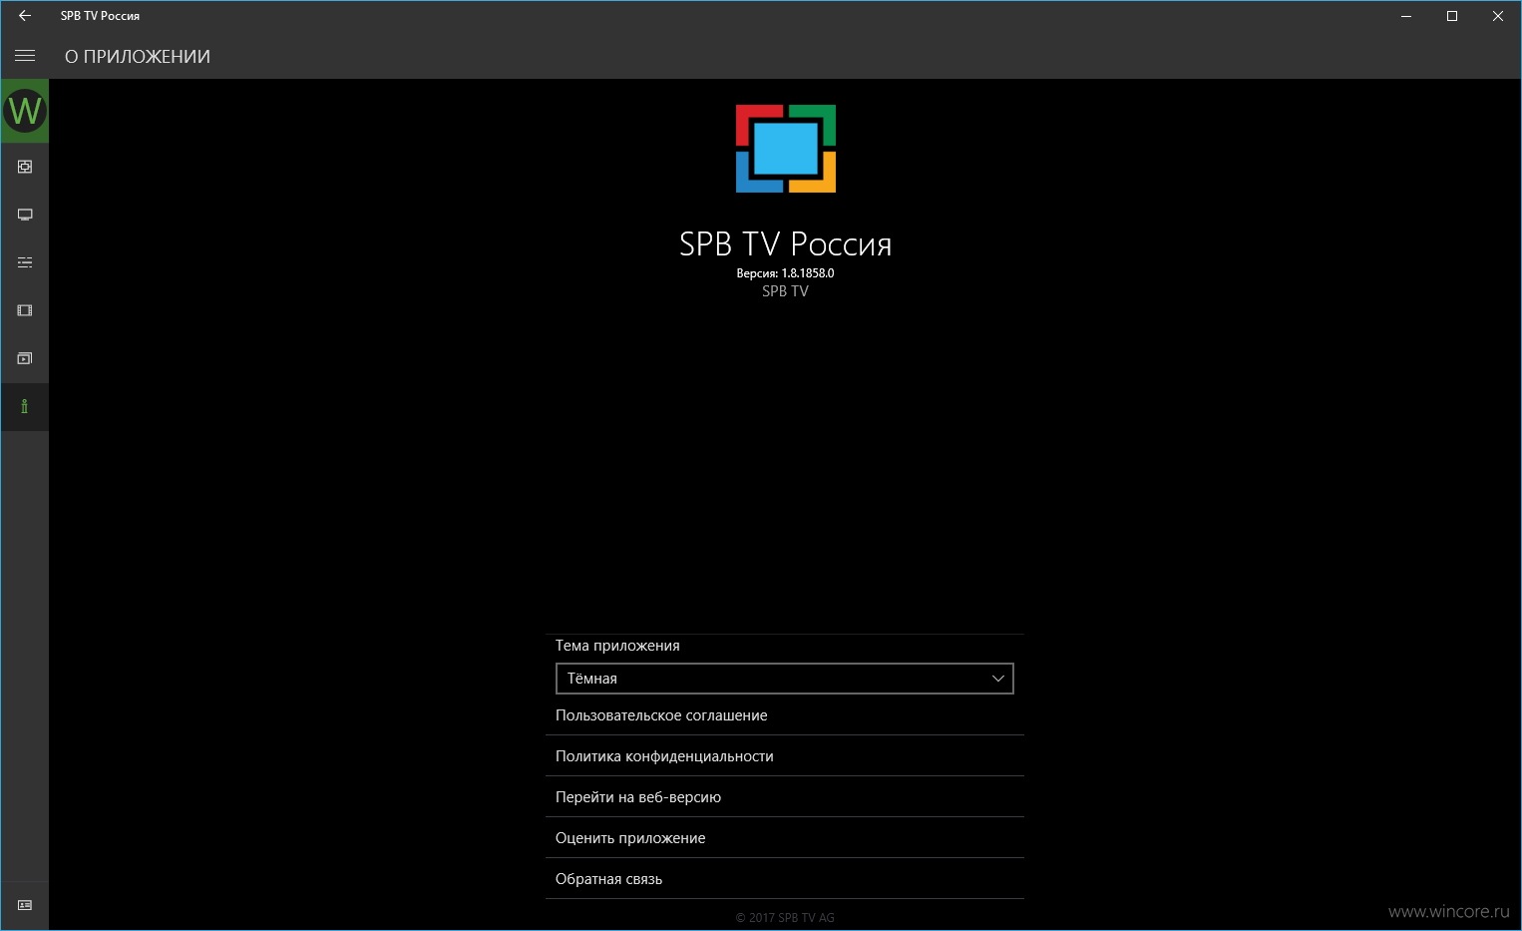Select the green info About icon

[25, 407]
